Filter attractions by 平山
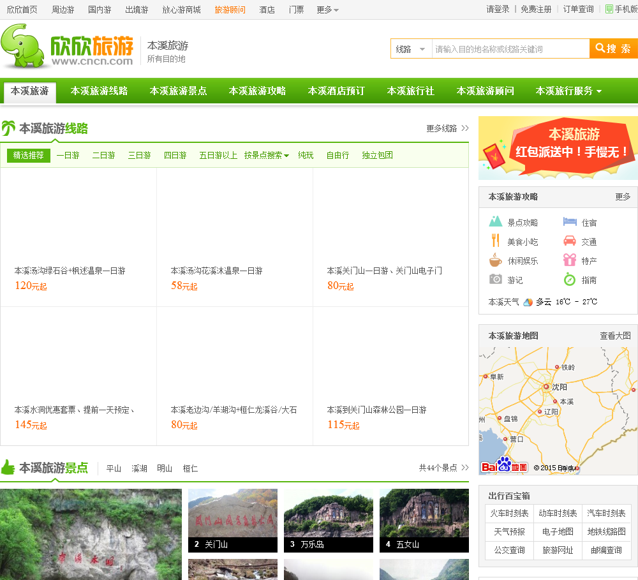Screen dimensions: 638x580 pyautogui.click(x=114, y=468)
